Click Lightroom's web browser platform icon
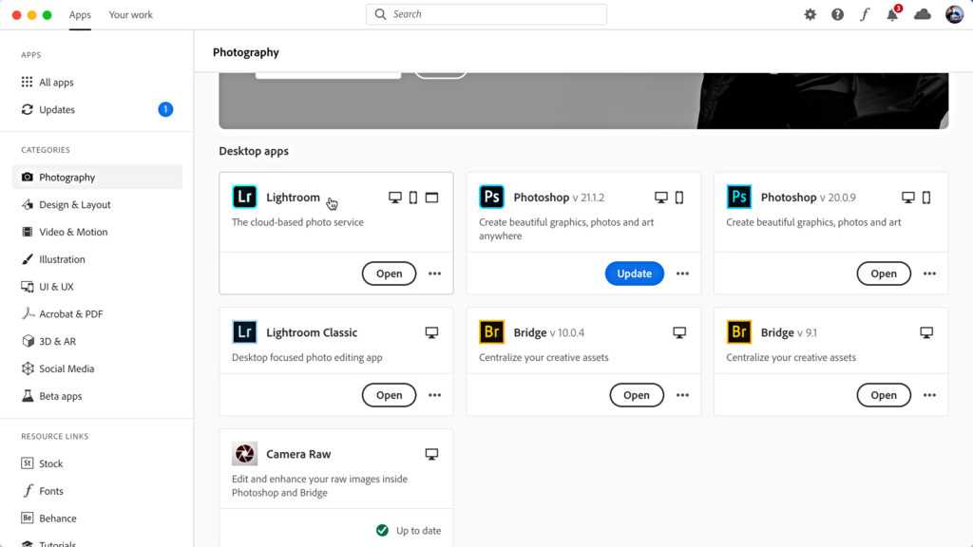Image resolution: width=973 pixels, height=547 pixels. (x=431, y=198)
